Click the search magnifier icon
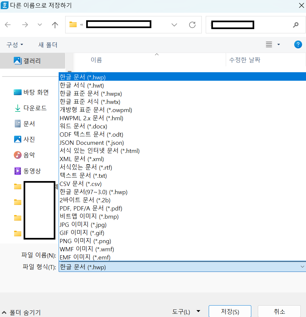 click(x=296, y=25)
